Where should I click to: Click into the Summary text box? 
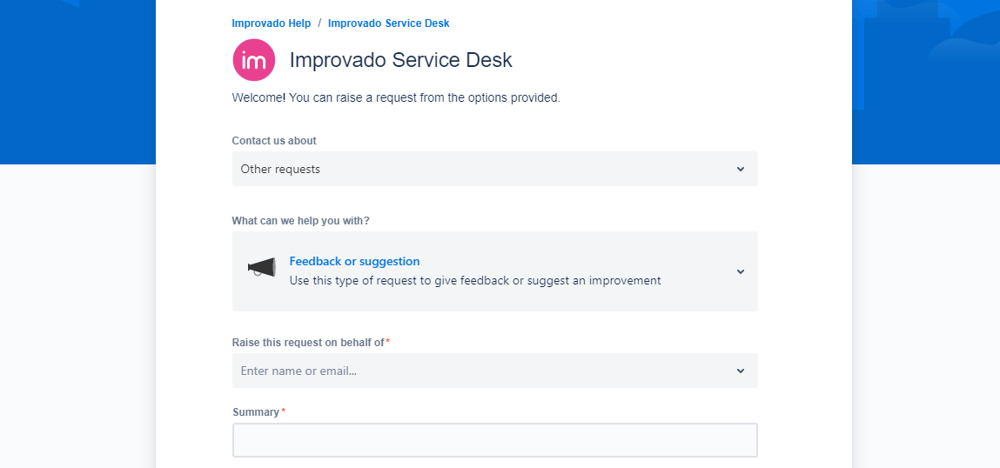coord(495,440)
